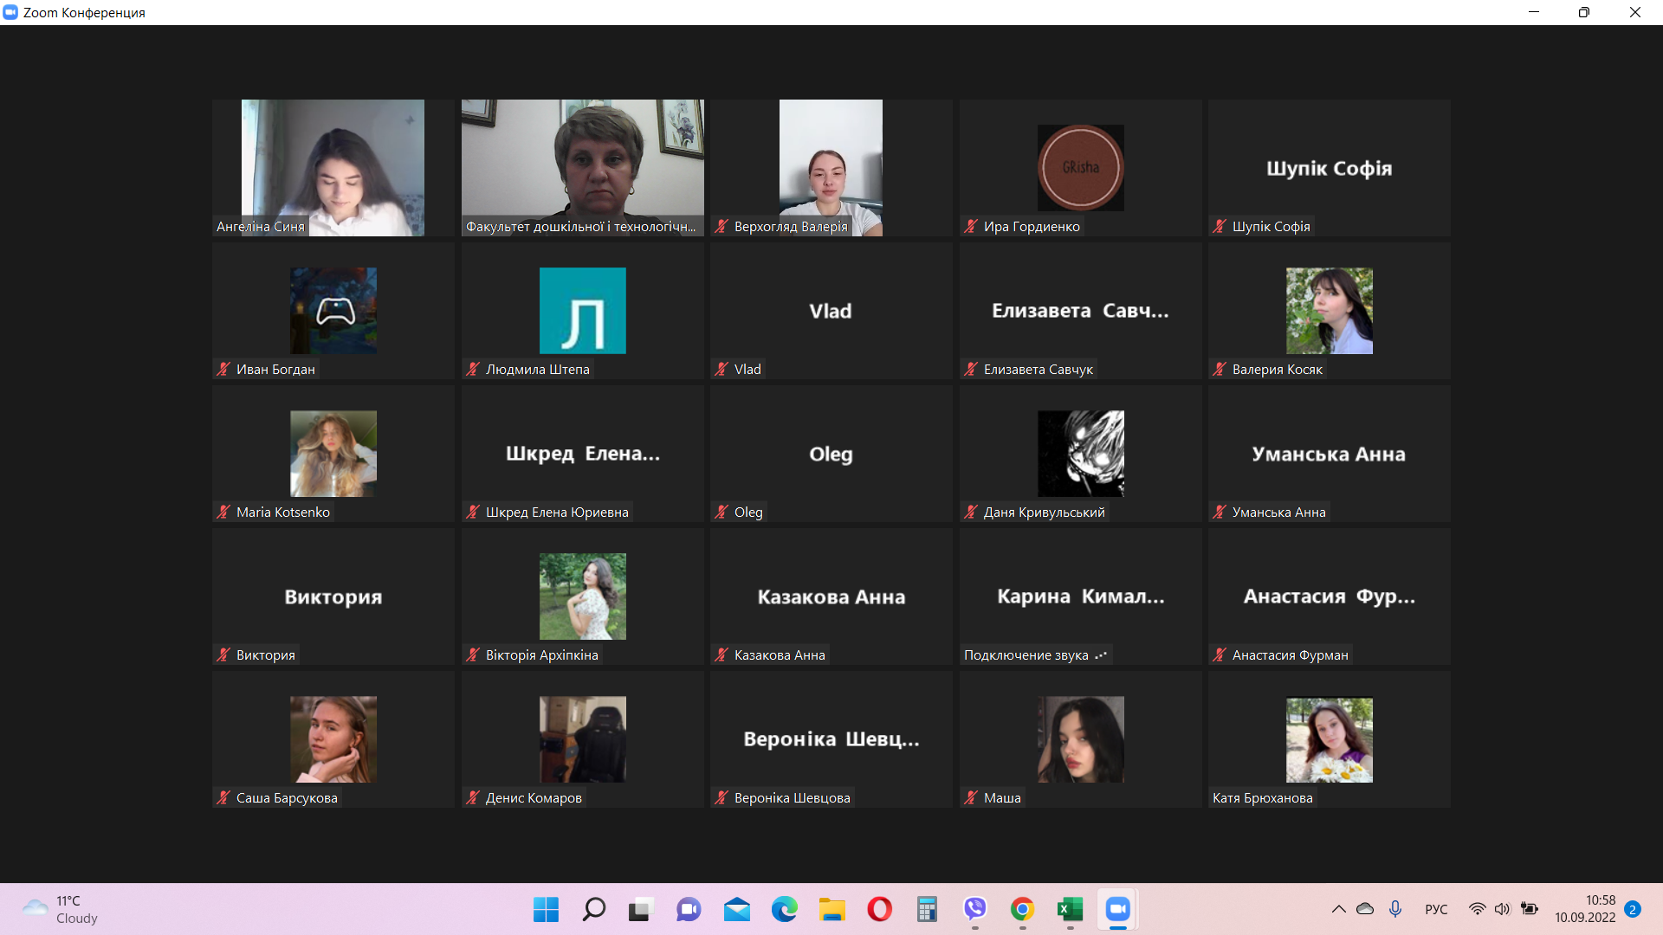Open Calculator app from taskbar
1663x935 pixels.
click(x=927, y=909)
